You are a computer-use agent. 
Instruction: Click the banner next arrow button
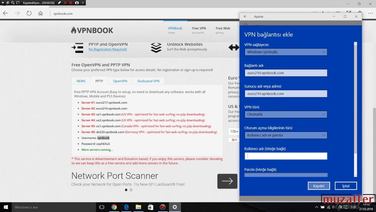pyautogui.click(x=227, y=181)
